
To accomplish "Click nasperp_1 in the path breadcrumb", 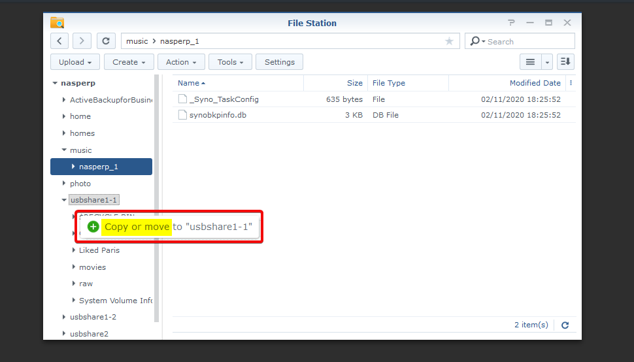I will click(x=180, y=41).
